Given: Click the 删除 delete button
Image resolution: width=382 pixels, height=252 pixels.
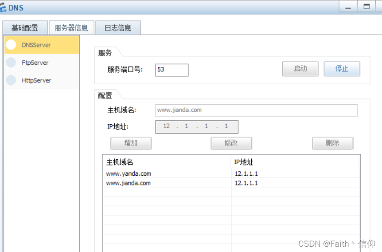Looking at the screenshot, I should [x=332, y=143].
